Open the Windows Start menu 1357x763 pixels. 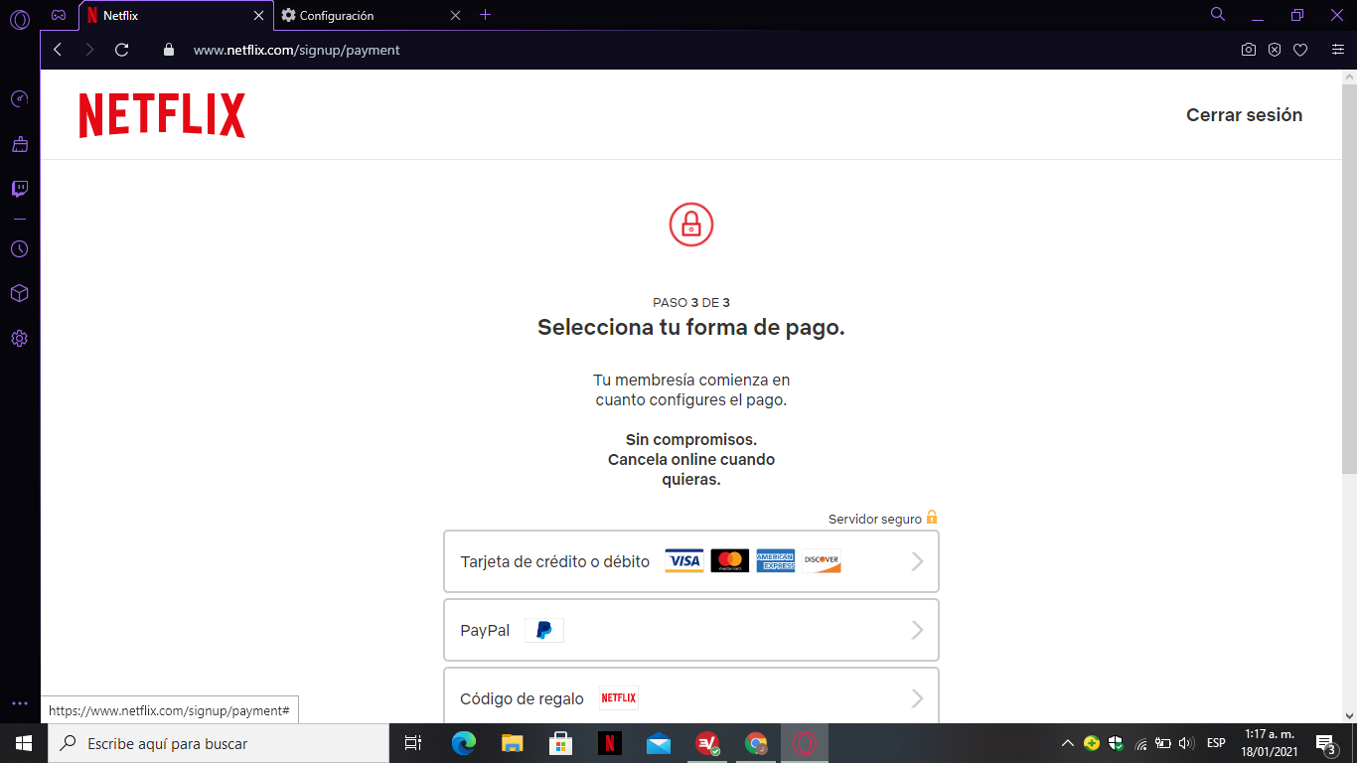[x=24, y=743]
